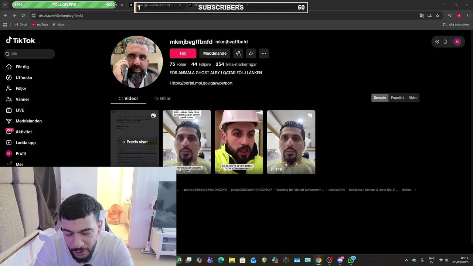Open the YouTube bookmark
The width and height of the screenshot is (473, 266).
coord(40,25)
